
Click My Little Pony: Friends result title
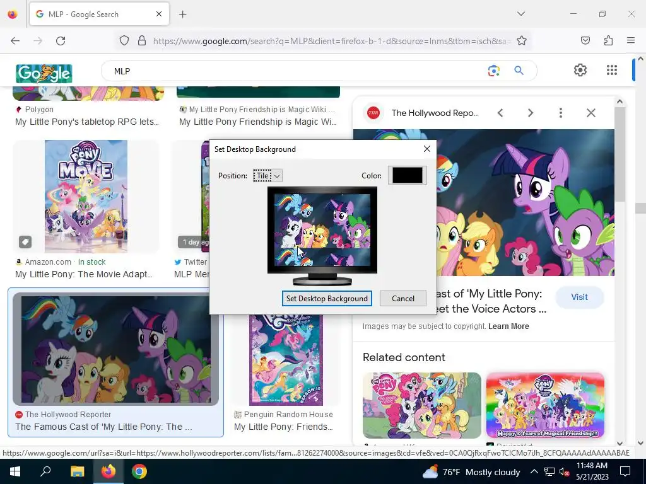(x=283, y=427)
